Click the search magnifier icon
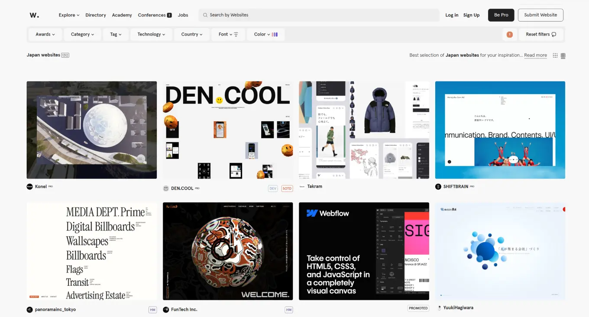Screen dimensions: 589x317 point(205,15)
